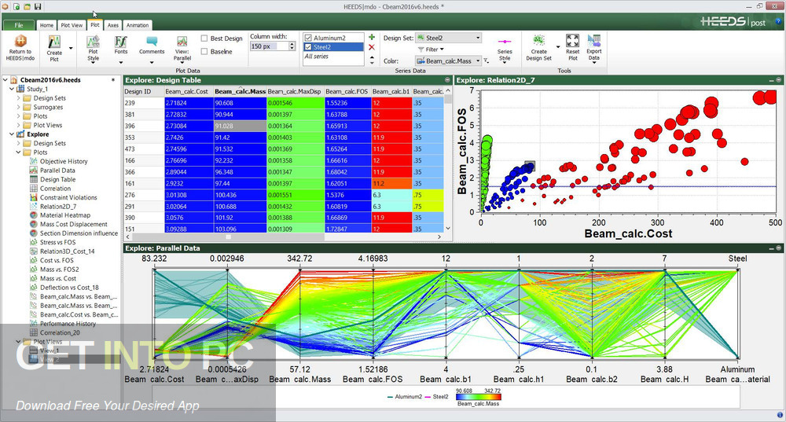Screen dimensions: 786x422
Task: Open the Constraint Violations plot
Action: coord(68,197)
